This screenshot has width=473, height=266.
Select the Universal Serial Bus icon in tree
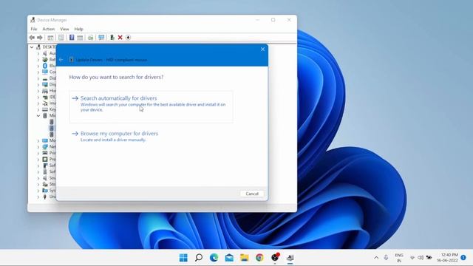[x=45, y=197]
